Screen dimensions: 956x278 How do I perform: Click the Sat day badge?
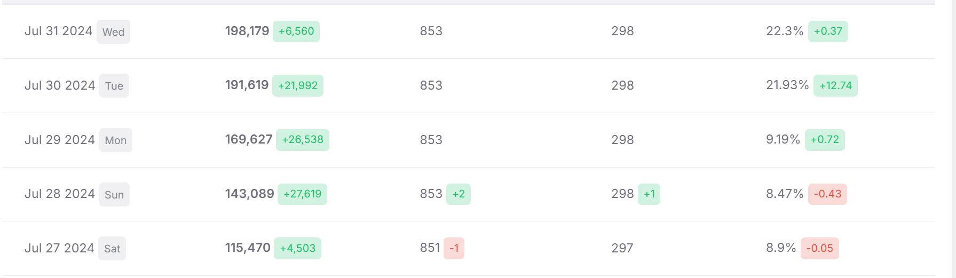pyautogui.click(x=112, y=249)
